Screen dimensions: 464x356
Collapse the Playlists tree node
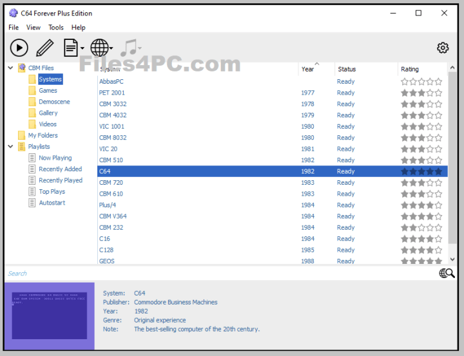point(11,146)
